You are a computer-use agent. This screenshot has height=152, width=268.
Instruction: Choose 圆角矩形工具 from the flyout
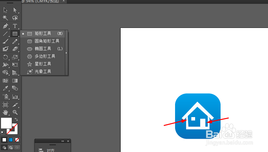tap(43, 41)
